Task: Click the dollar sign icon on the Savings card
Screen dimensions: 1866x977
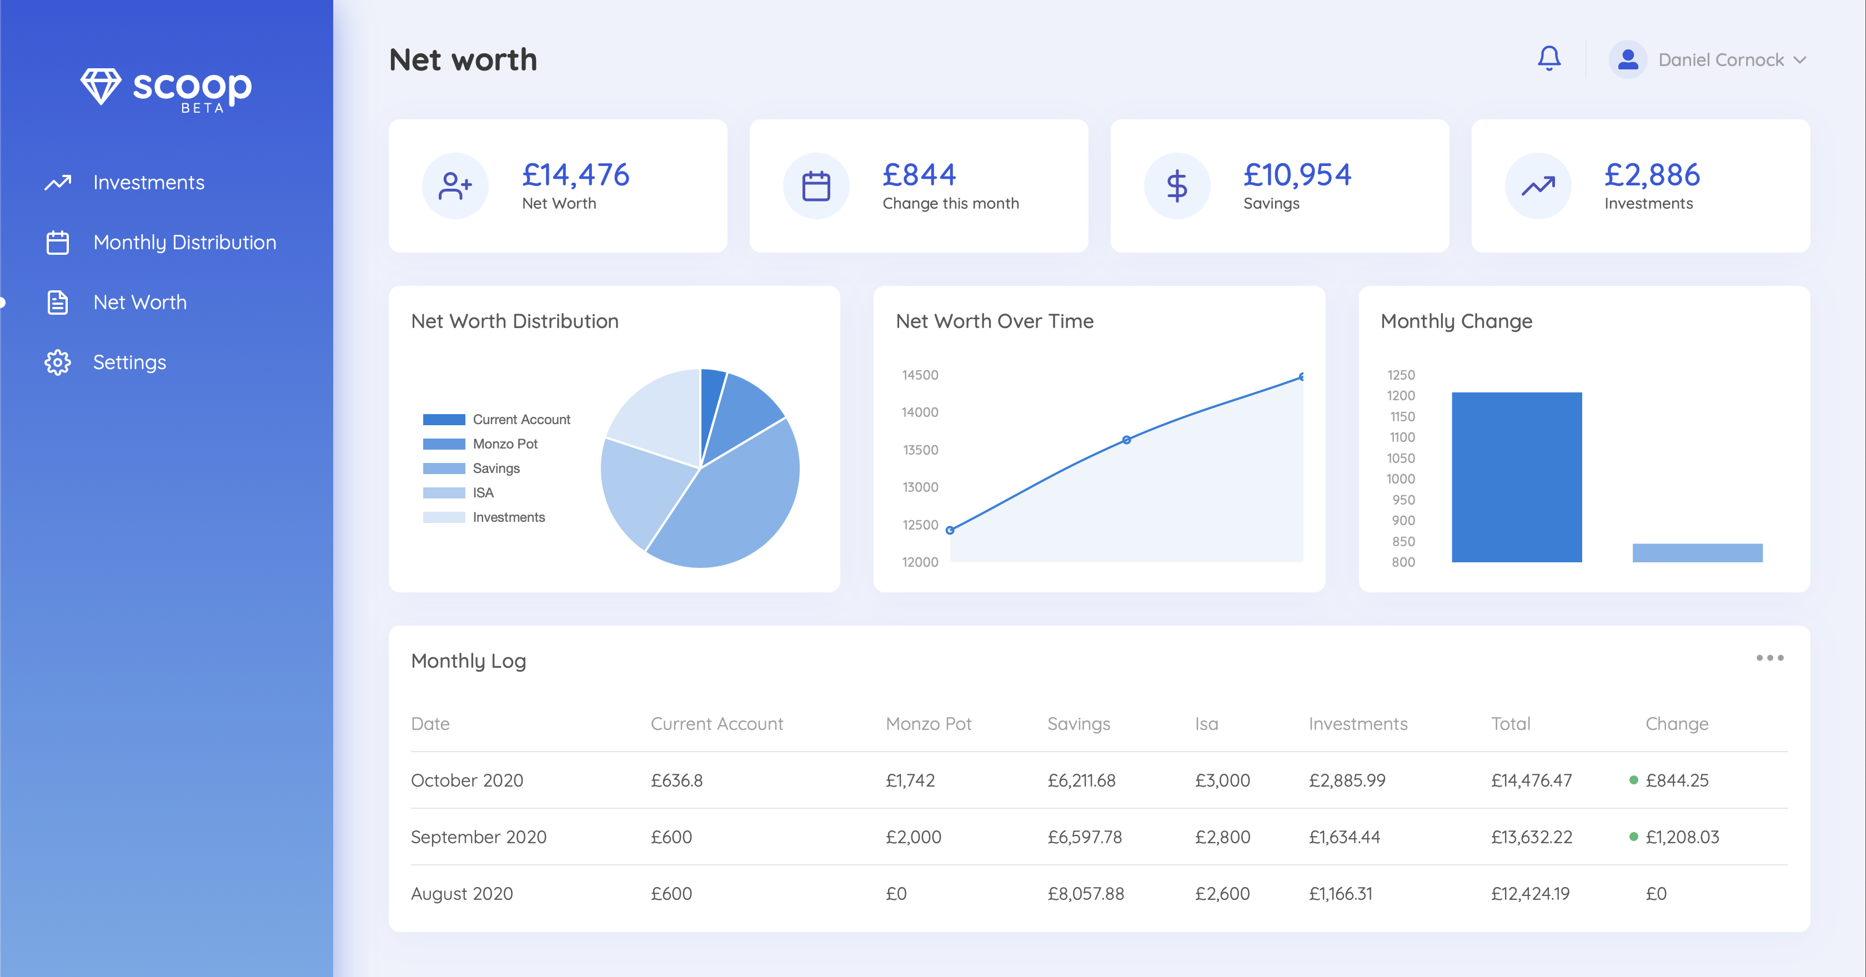Action: pyautogui.click(x=1176, y=186)
